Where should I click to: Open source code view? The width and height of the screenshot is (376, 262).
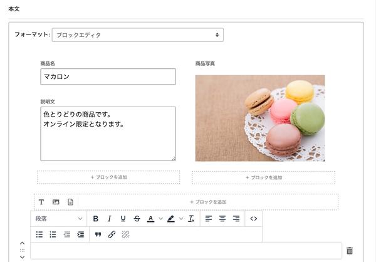(253, 219)
